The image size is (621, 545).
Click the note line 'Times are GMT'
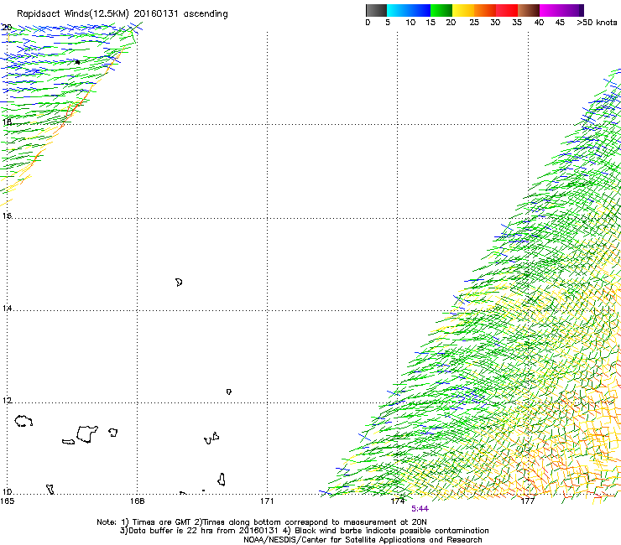(x=161, y=522)
